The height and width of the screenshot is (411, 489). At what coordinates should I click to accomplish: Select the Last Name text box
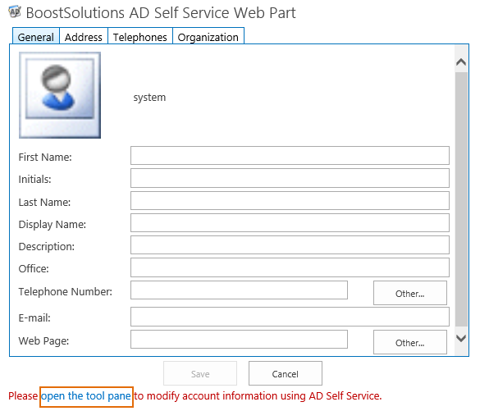[290, 200]
